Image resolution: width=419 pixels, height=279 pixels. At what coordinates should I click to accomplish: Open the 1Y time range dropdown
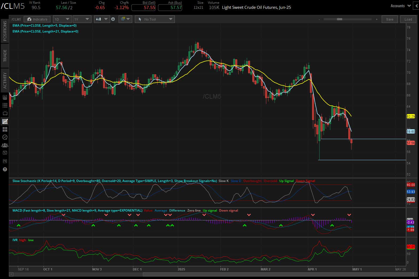(x=82, y=19)
